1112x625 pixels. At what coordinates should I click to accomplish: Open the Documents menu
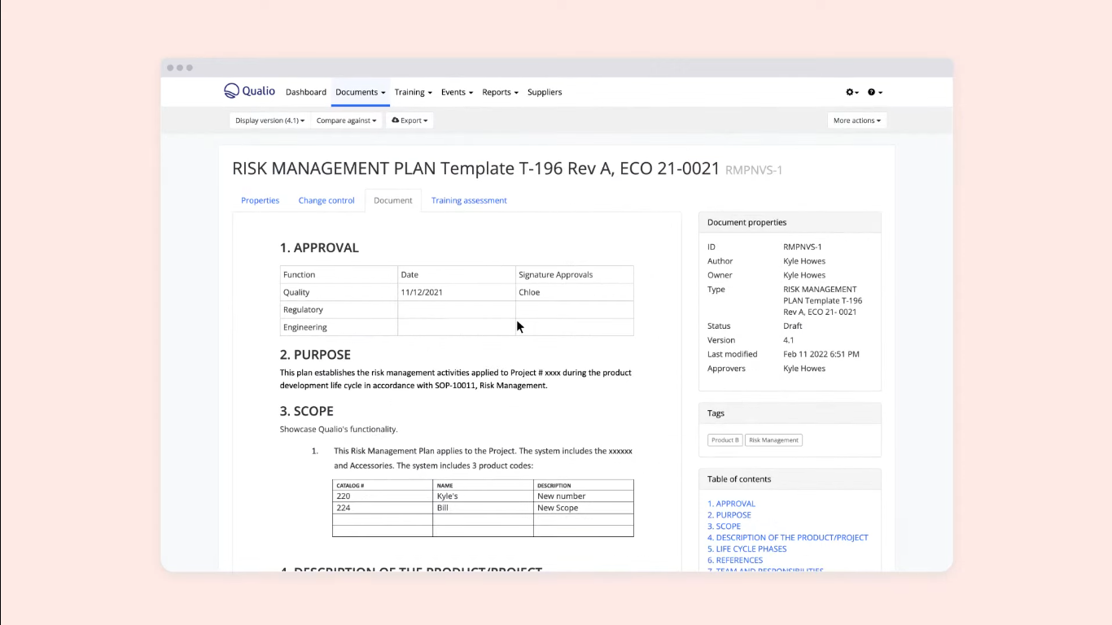pyautogui.click(x=360, y=93)
